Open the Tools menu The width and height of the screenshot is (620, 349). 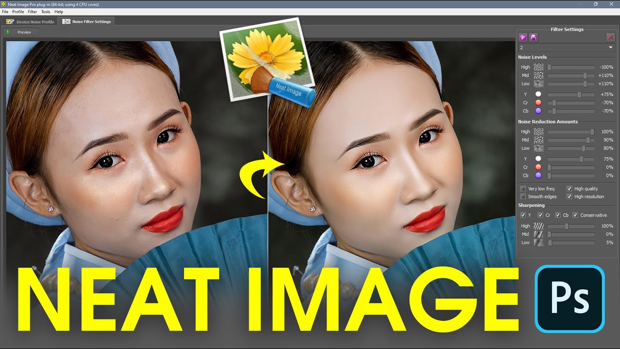tap(46, 12)
